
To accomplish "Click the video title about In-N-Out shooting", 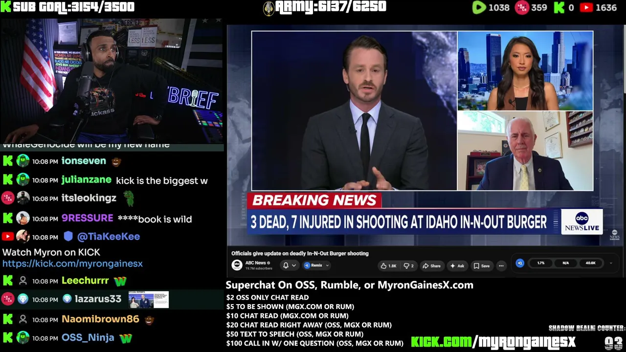I will pyautogui.click(x=300, y=253).
